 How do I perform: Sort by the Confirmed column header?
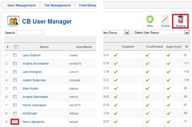pos(154,47)
